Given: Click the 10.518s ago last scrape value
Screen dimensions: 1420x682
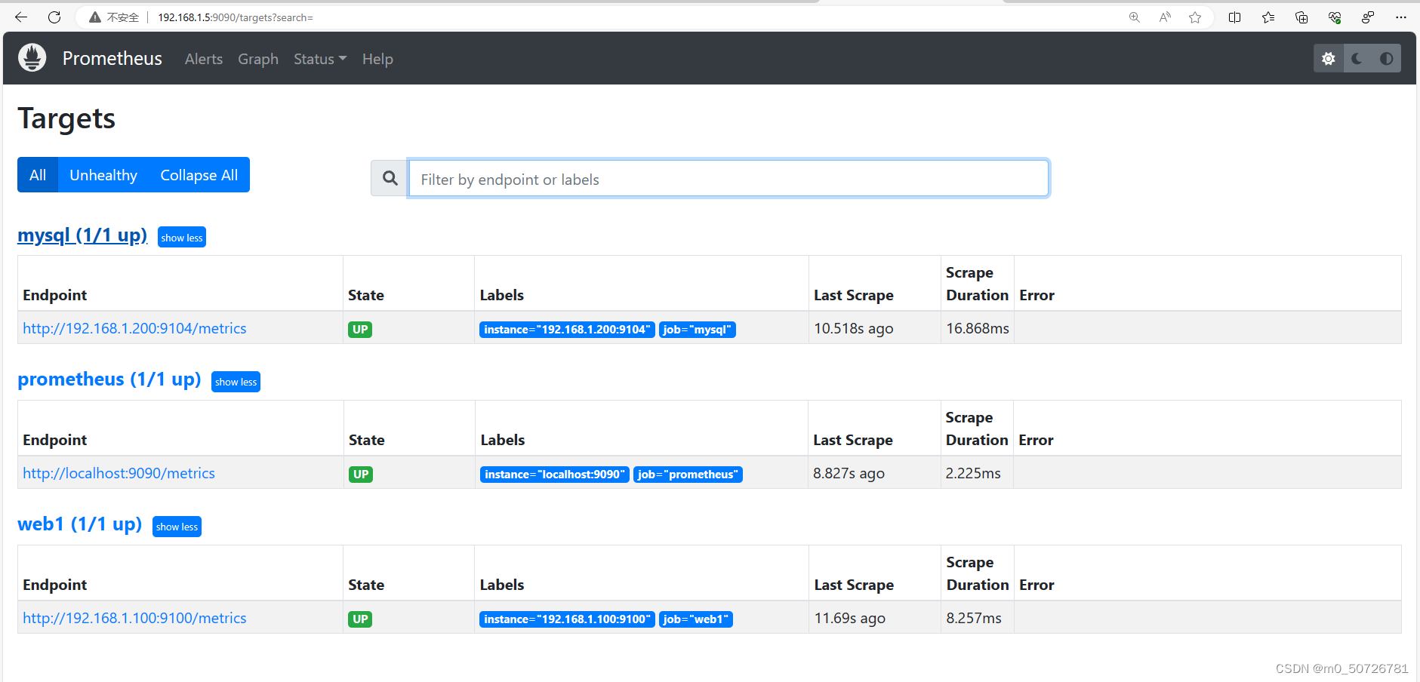Looking at the screenshot, I should pyautogui.click(x=854, y=328).
